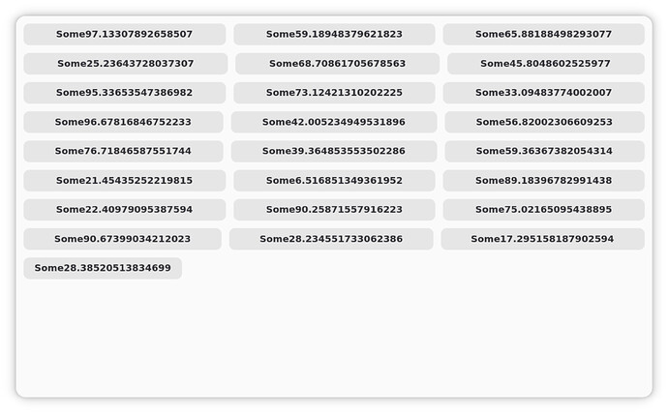Select the Some6.516851349361952 button

pyautogui.click(x=334, y=181)
